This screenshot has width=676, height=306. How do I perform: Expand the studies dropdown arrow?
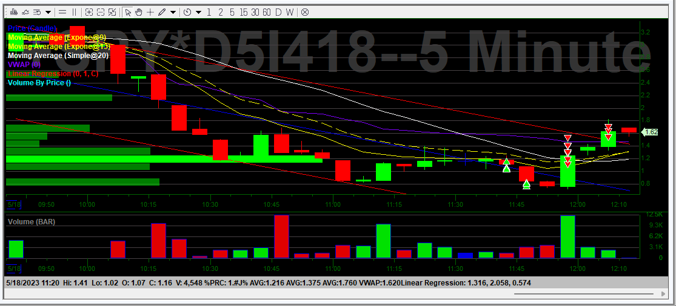pyautogui.click(x=48, y=13)
